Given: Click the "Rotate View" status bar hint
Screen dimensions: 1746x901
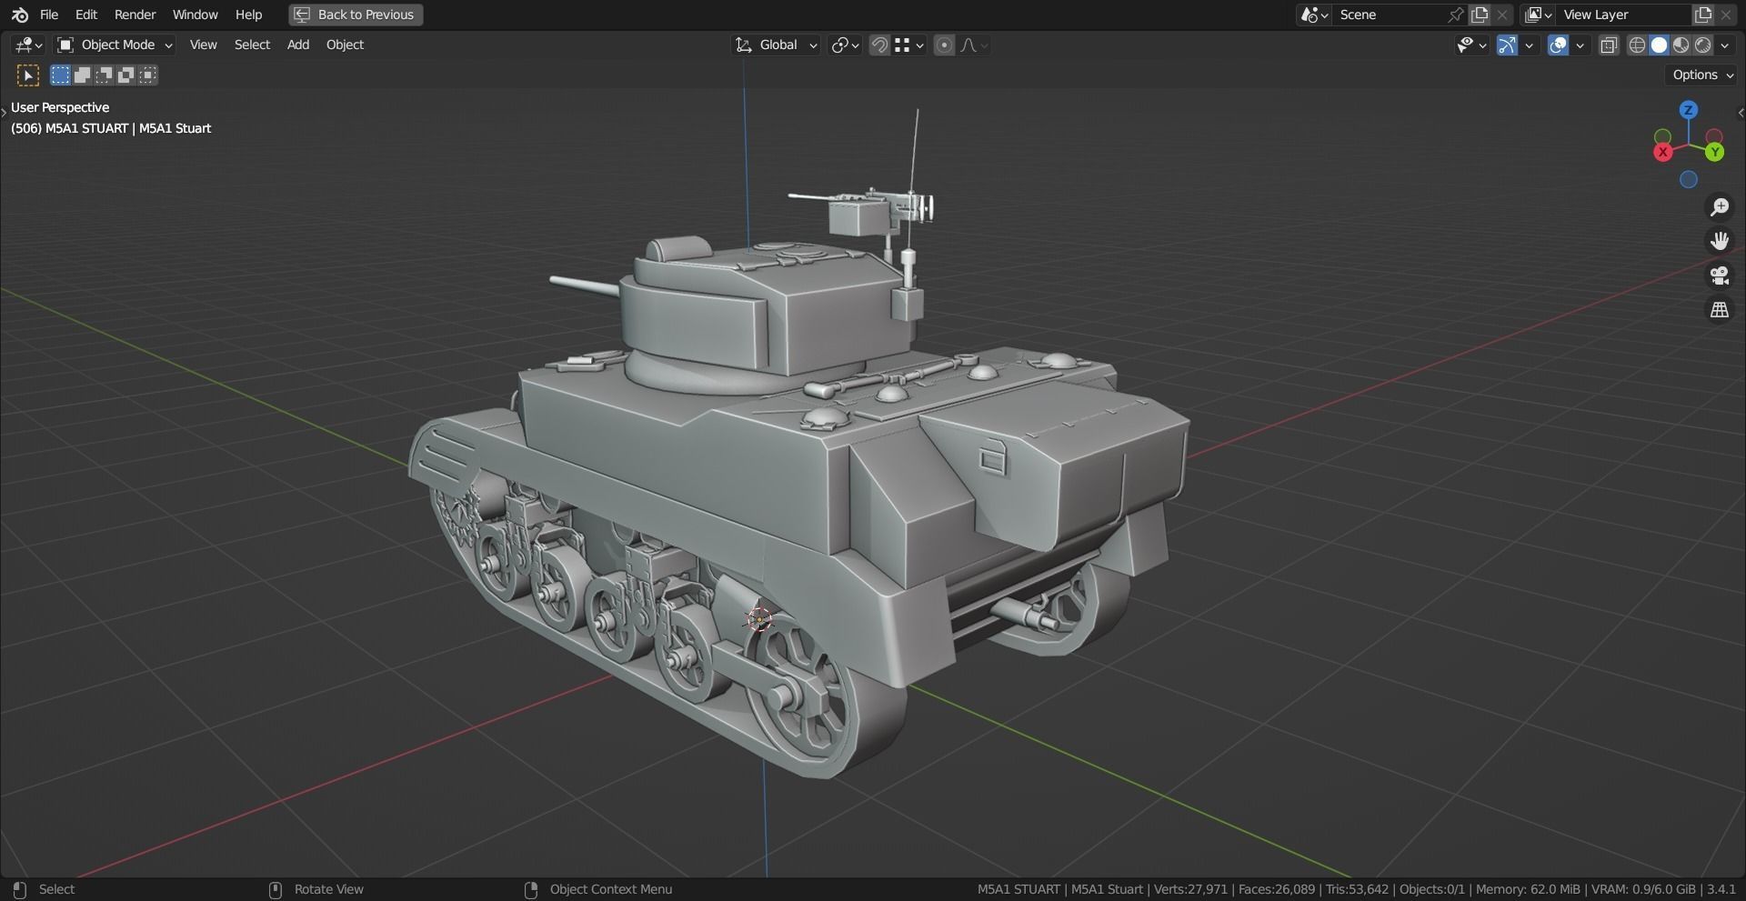Looking at the screenshot, I should click(x=328, y=889).
